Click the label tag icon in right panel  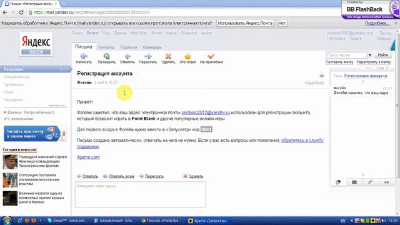coord(338,182)
